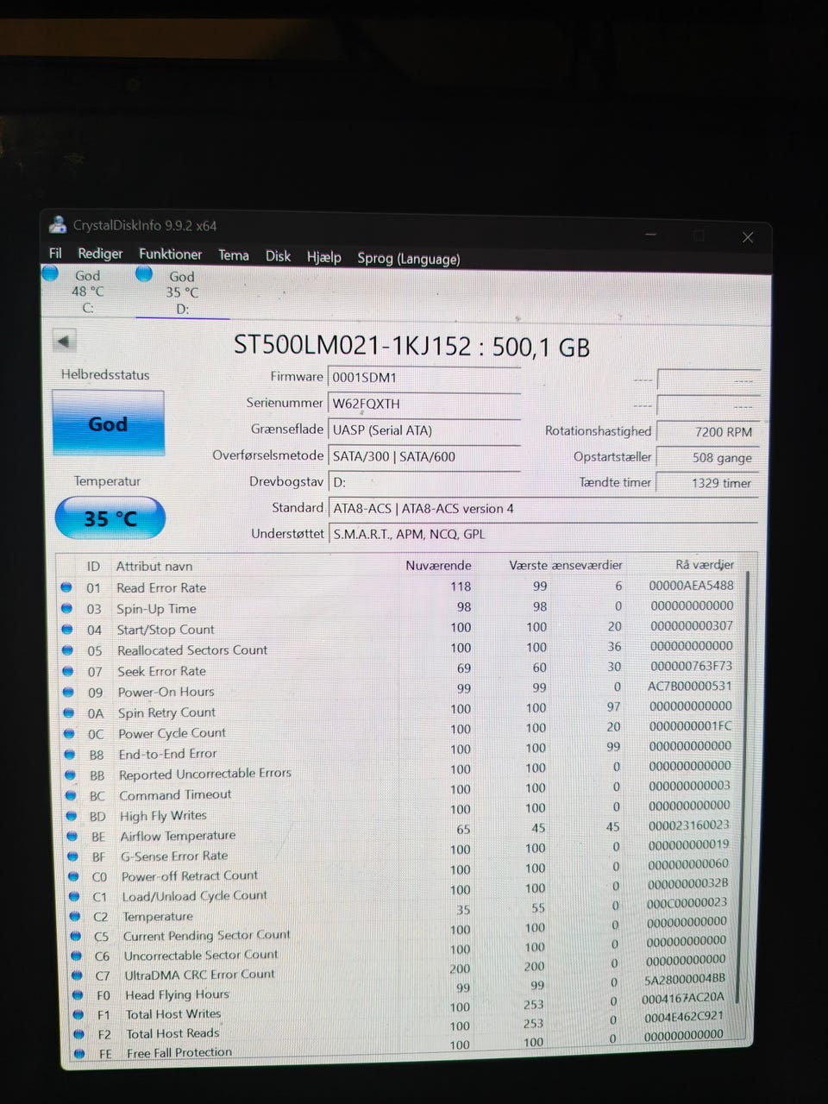
Task: Open the Hjælp menu
Action: pyautogui.click(x=323, y=257)
